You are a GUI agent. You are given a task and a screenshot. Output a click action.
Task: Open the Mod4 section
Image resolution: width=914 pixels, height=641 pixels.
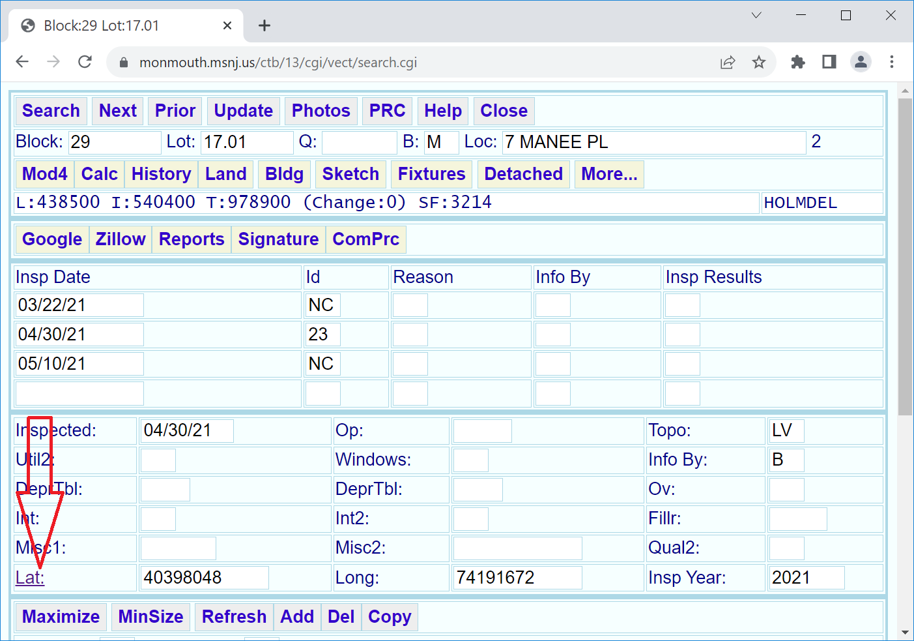45,174
